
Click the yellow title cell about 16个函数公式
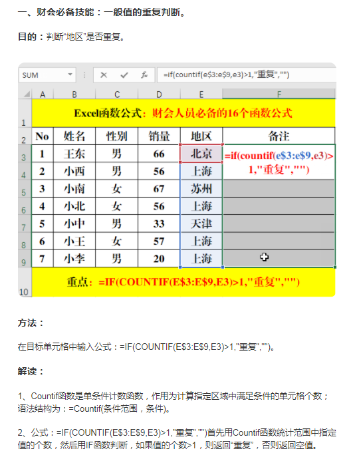click(183, 113)
